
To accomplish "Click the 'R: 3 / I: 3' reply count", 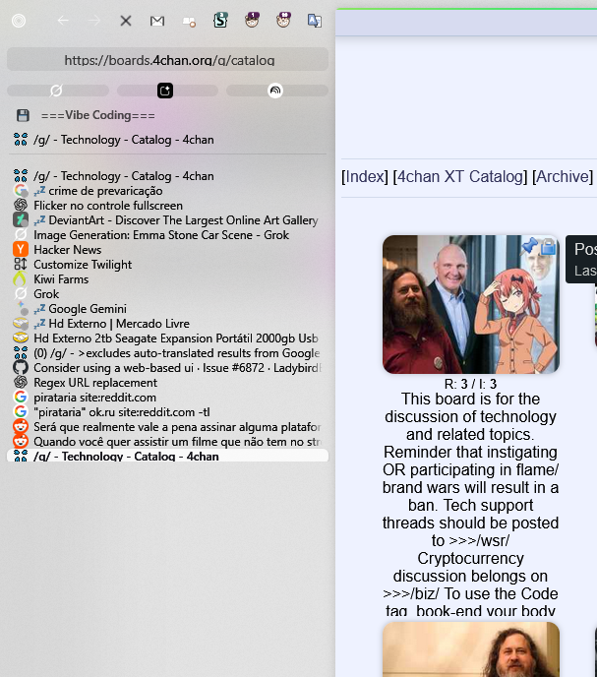I will (x=470, y=384).
